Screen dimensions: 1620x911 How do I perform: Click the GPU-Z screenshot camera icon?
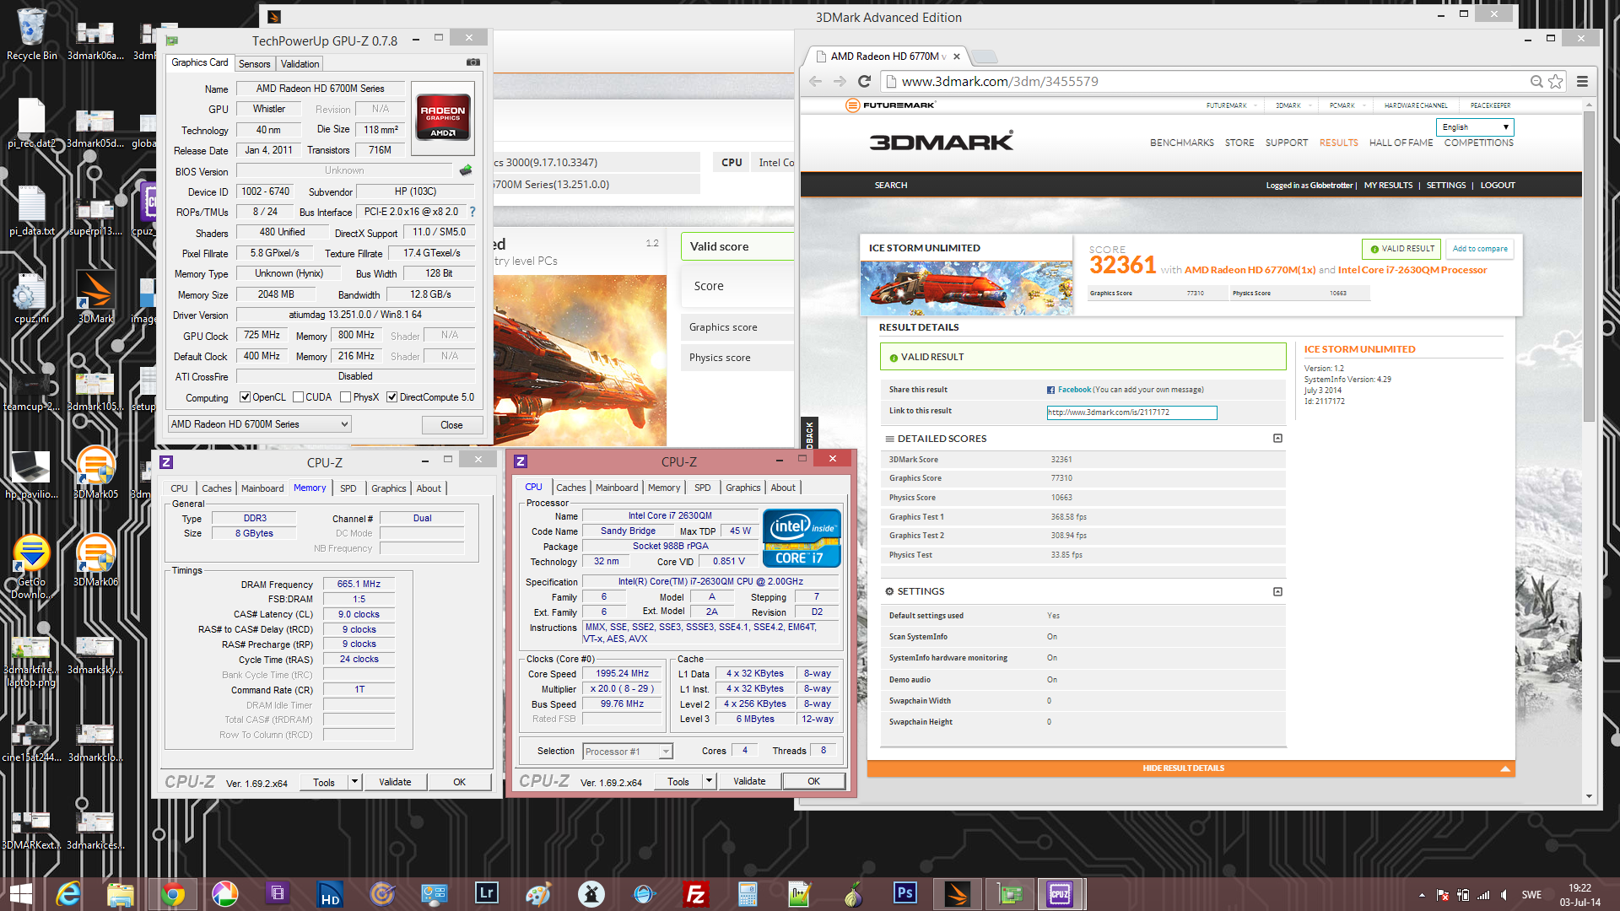coord(473,62)
